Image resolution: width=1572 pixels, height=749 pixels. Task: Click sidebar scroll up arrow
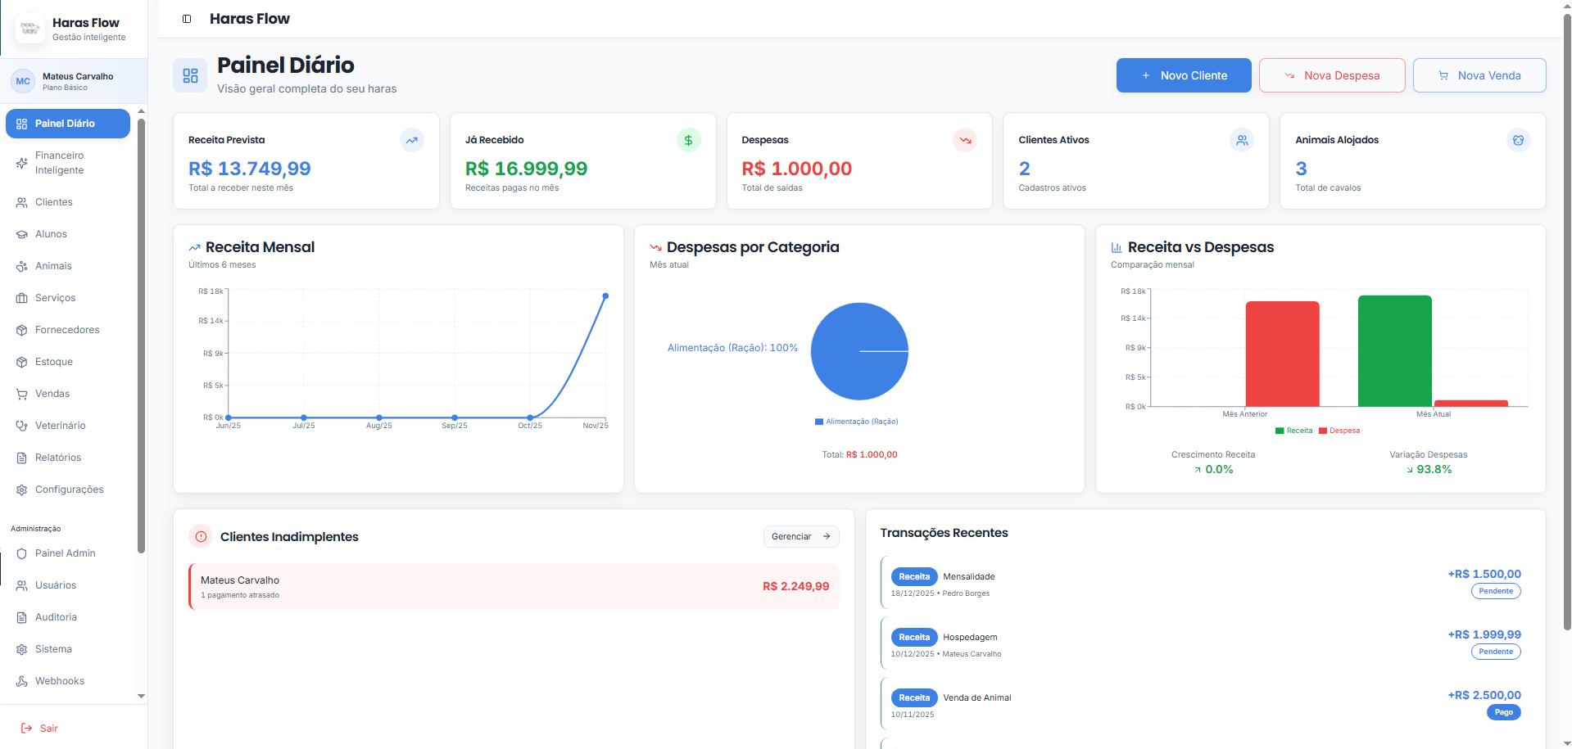tap(142, 111)
